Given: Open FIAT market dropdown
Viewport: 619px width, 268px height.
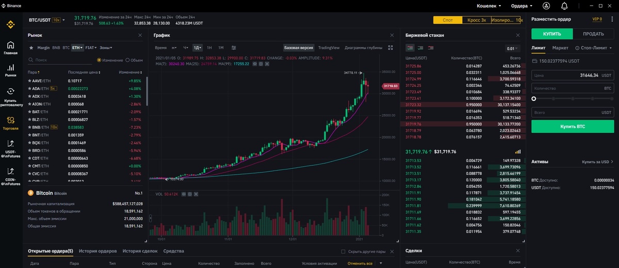Looking at the screenshot, I should point(91,47).
